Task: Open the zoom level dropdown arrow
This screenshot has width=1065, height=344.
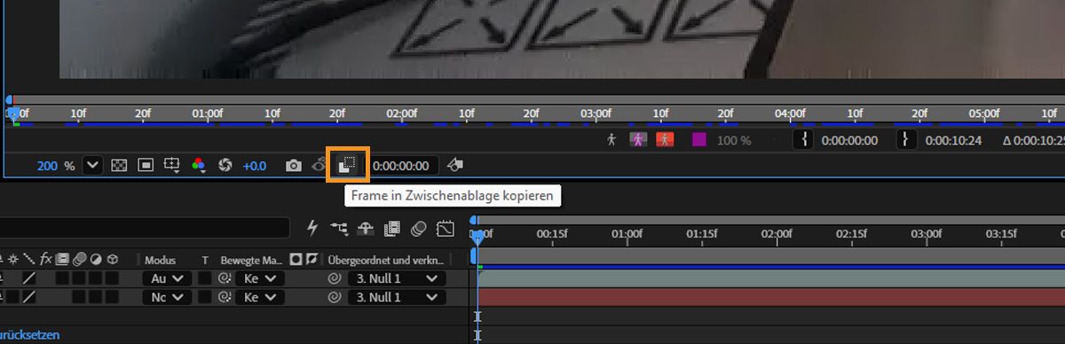Action: tap(92, 166)
